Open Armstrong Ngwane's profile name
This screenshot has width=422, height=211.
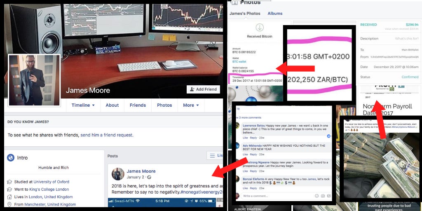click(x=256, y=162)
